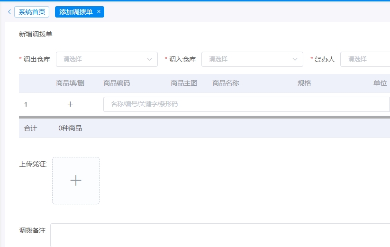Switch to the 系统首页 tab
Viewport: 390px width, 247px height.
tap(32, 12)
